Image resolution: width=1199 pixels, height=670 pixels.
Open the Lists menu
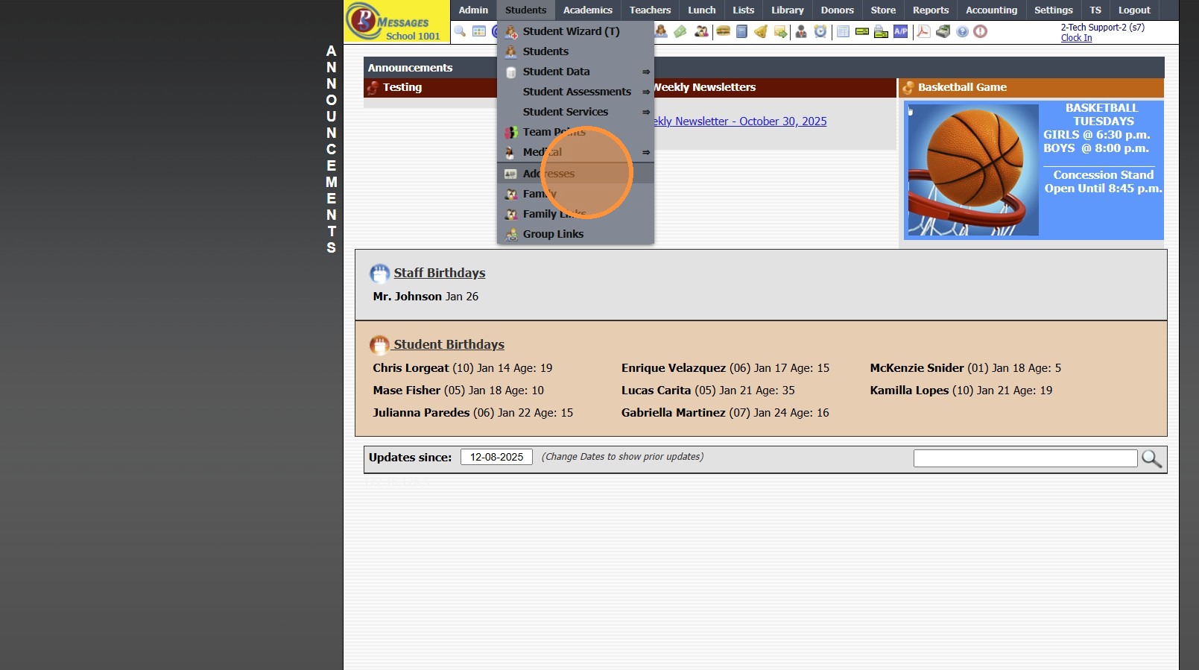(744, 10)
